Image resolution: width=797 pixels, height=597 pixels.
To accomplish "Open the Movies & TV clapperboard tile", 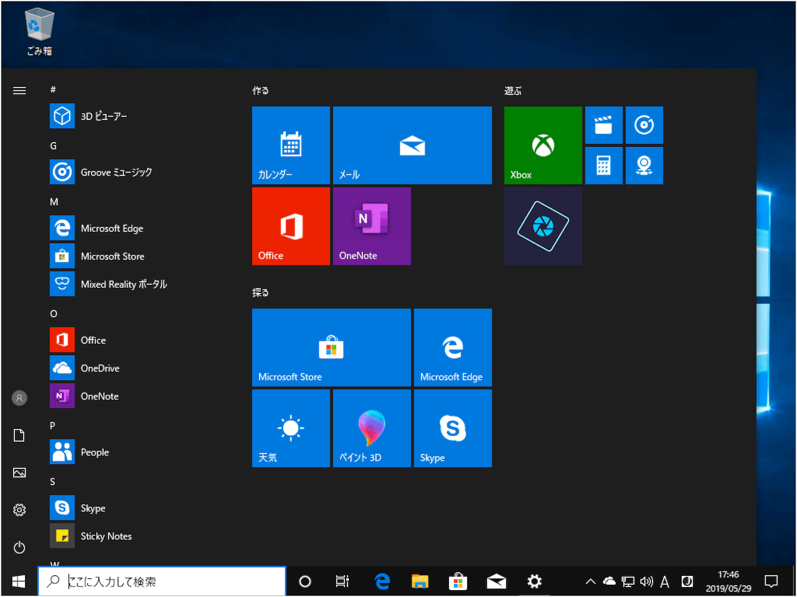I will click(x=604, y=125).
